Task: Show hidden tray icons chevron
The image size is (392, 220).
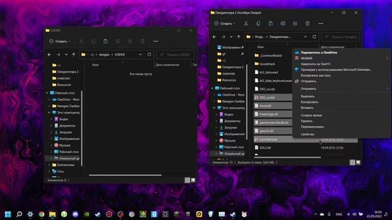Action: [315, 214]
